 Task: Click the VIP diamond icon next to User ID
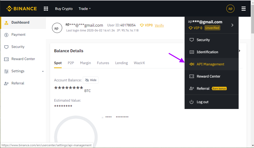[x=142, y=25]
